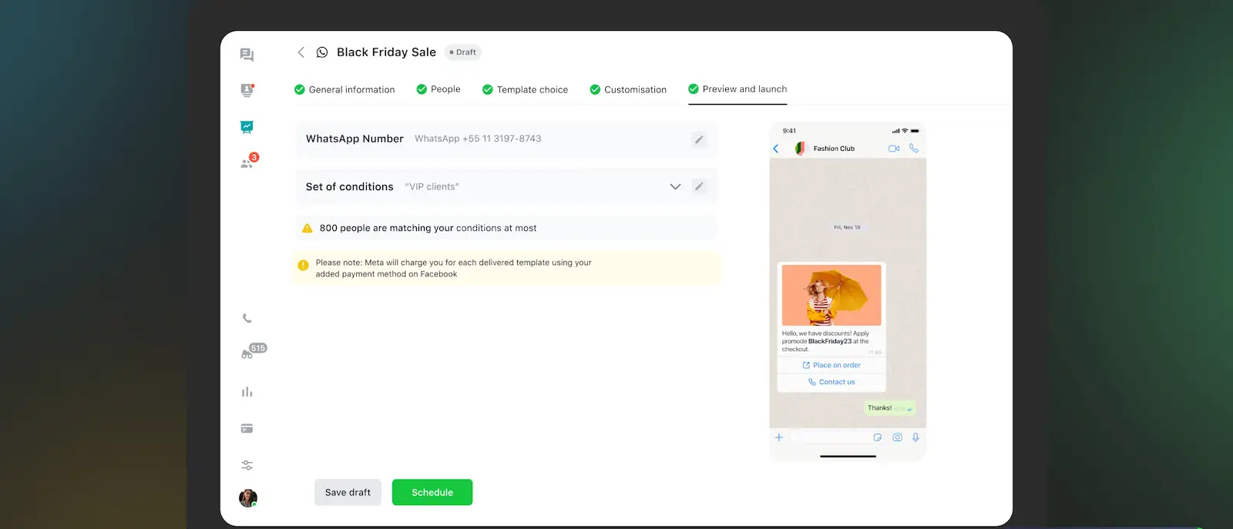Viewport: 1233px width, 529px height.
Task: Click the phone calls sidebar icon
Action: (247, 318)
